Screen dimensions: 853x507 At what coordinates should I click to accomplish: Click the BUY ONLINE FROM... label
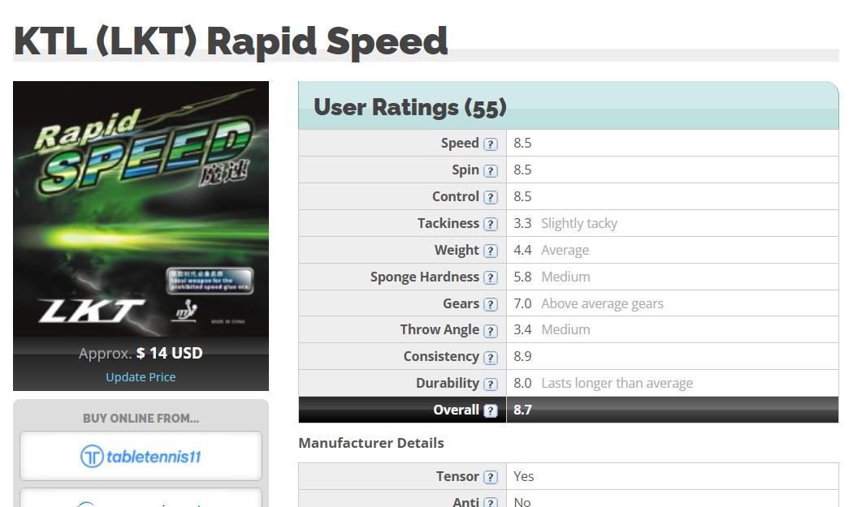[141, 419]
